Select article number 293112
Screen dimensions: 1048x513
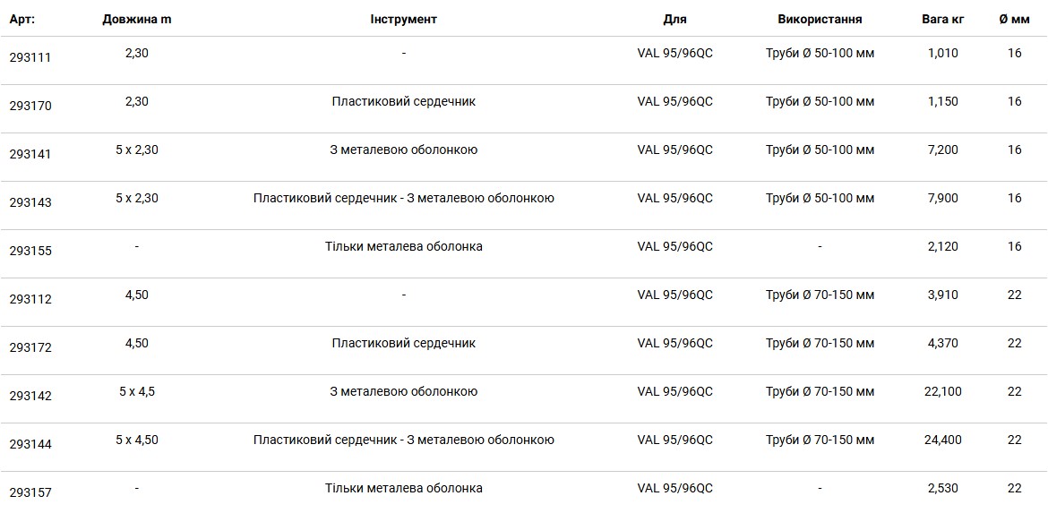click(30, 299)
